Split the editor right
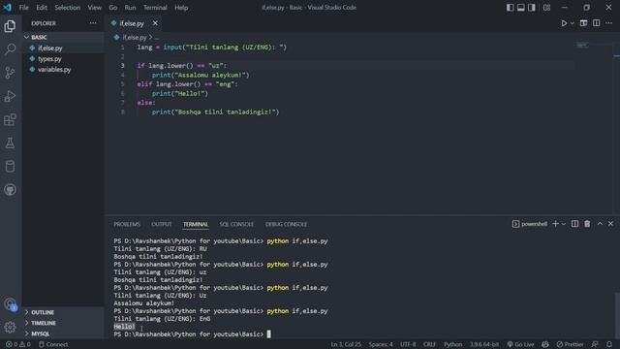 (x=597, y=23)
